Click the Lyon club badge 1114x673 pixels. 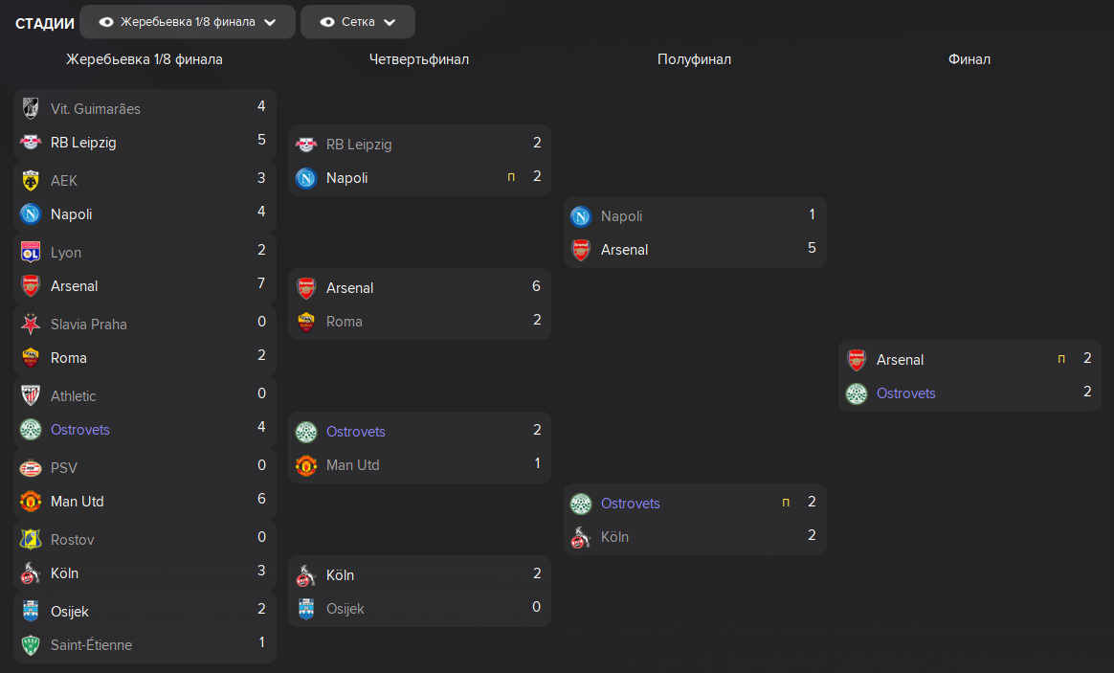(x=31, y=253)
